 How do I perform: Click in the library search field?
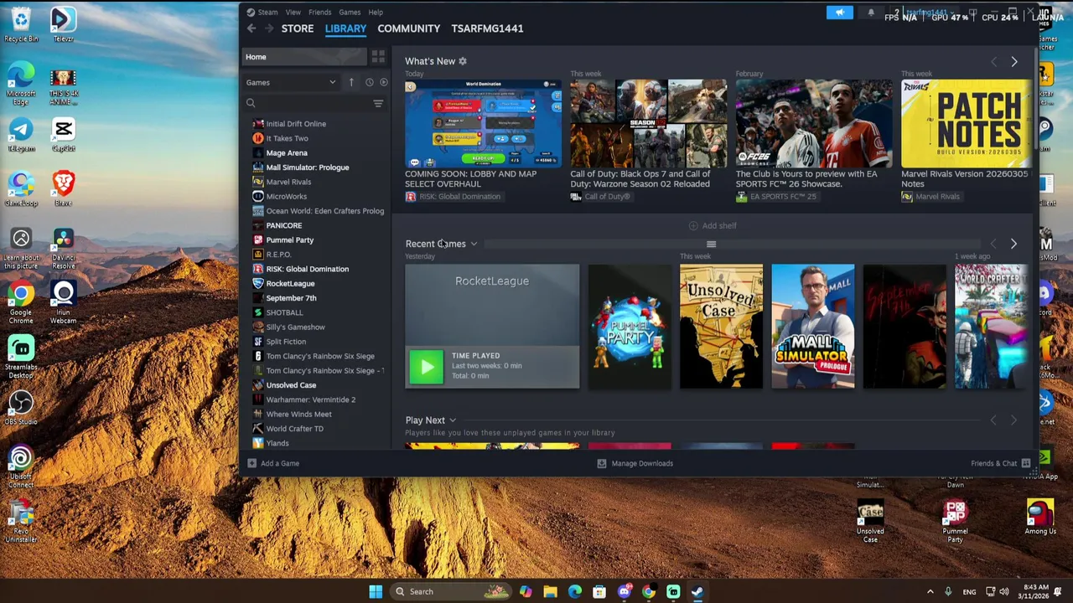click(314, 103)
